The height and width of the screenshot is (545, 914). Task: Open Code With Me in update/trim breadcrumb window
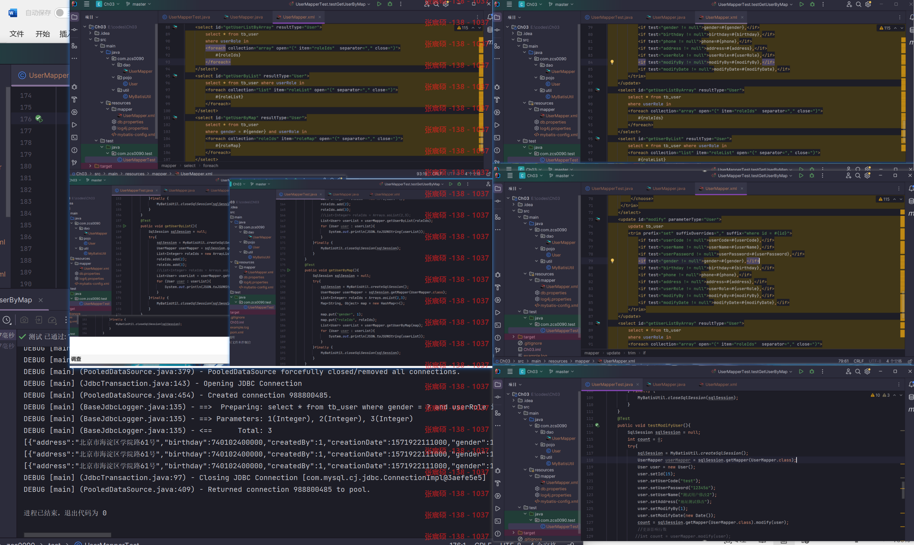pos(848,176)
